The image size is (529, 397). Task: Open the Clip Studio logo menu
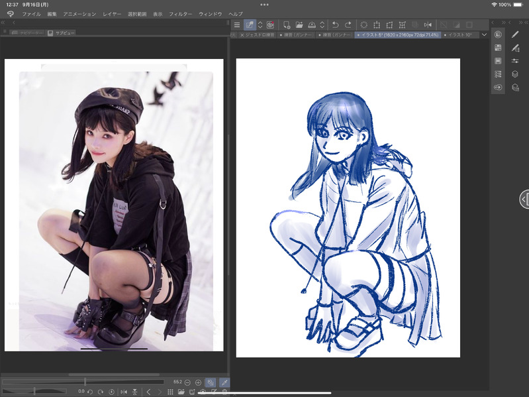11,14
